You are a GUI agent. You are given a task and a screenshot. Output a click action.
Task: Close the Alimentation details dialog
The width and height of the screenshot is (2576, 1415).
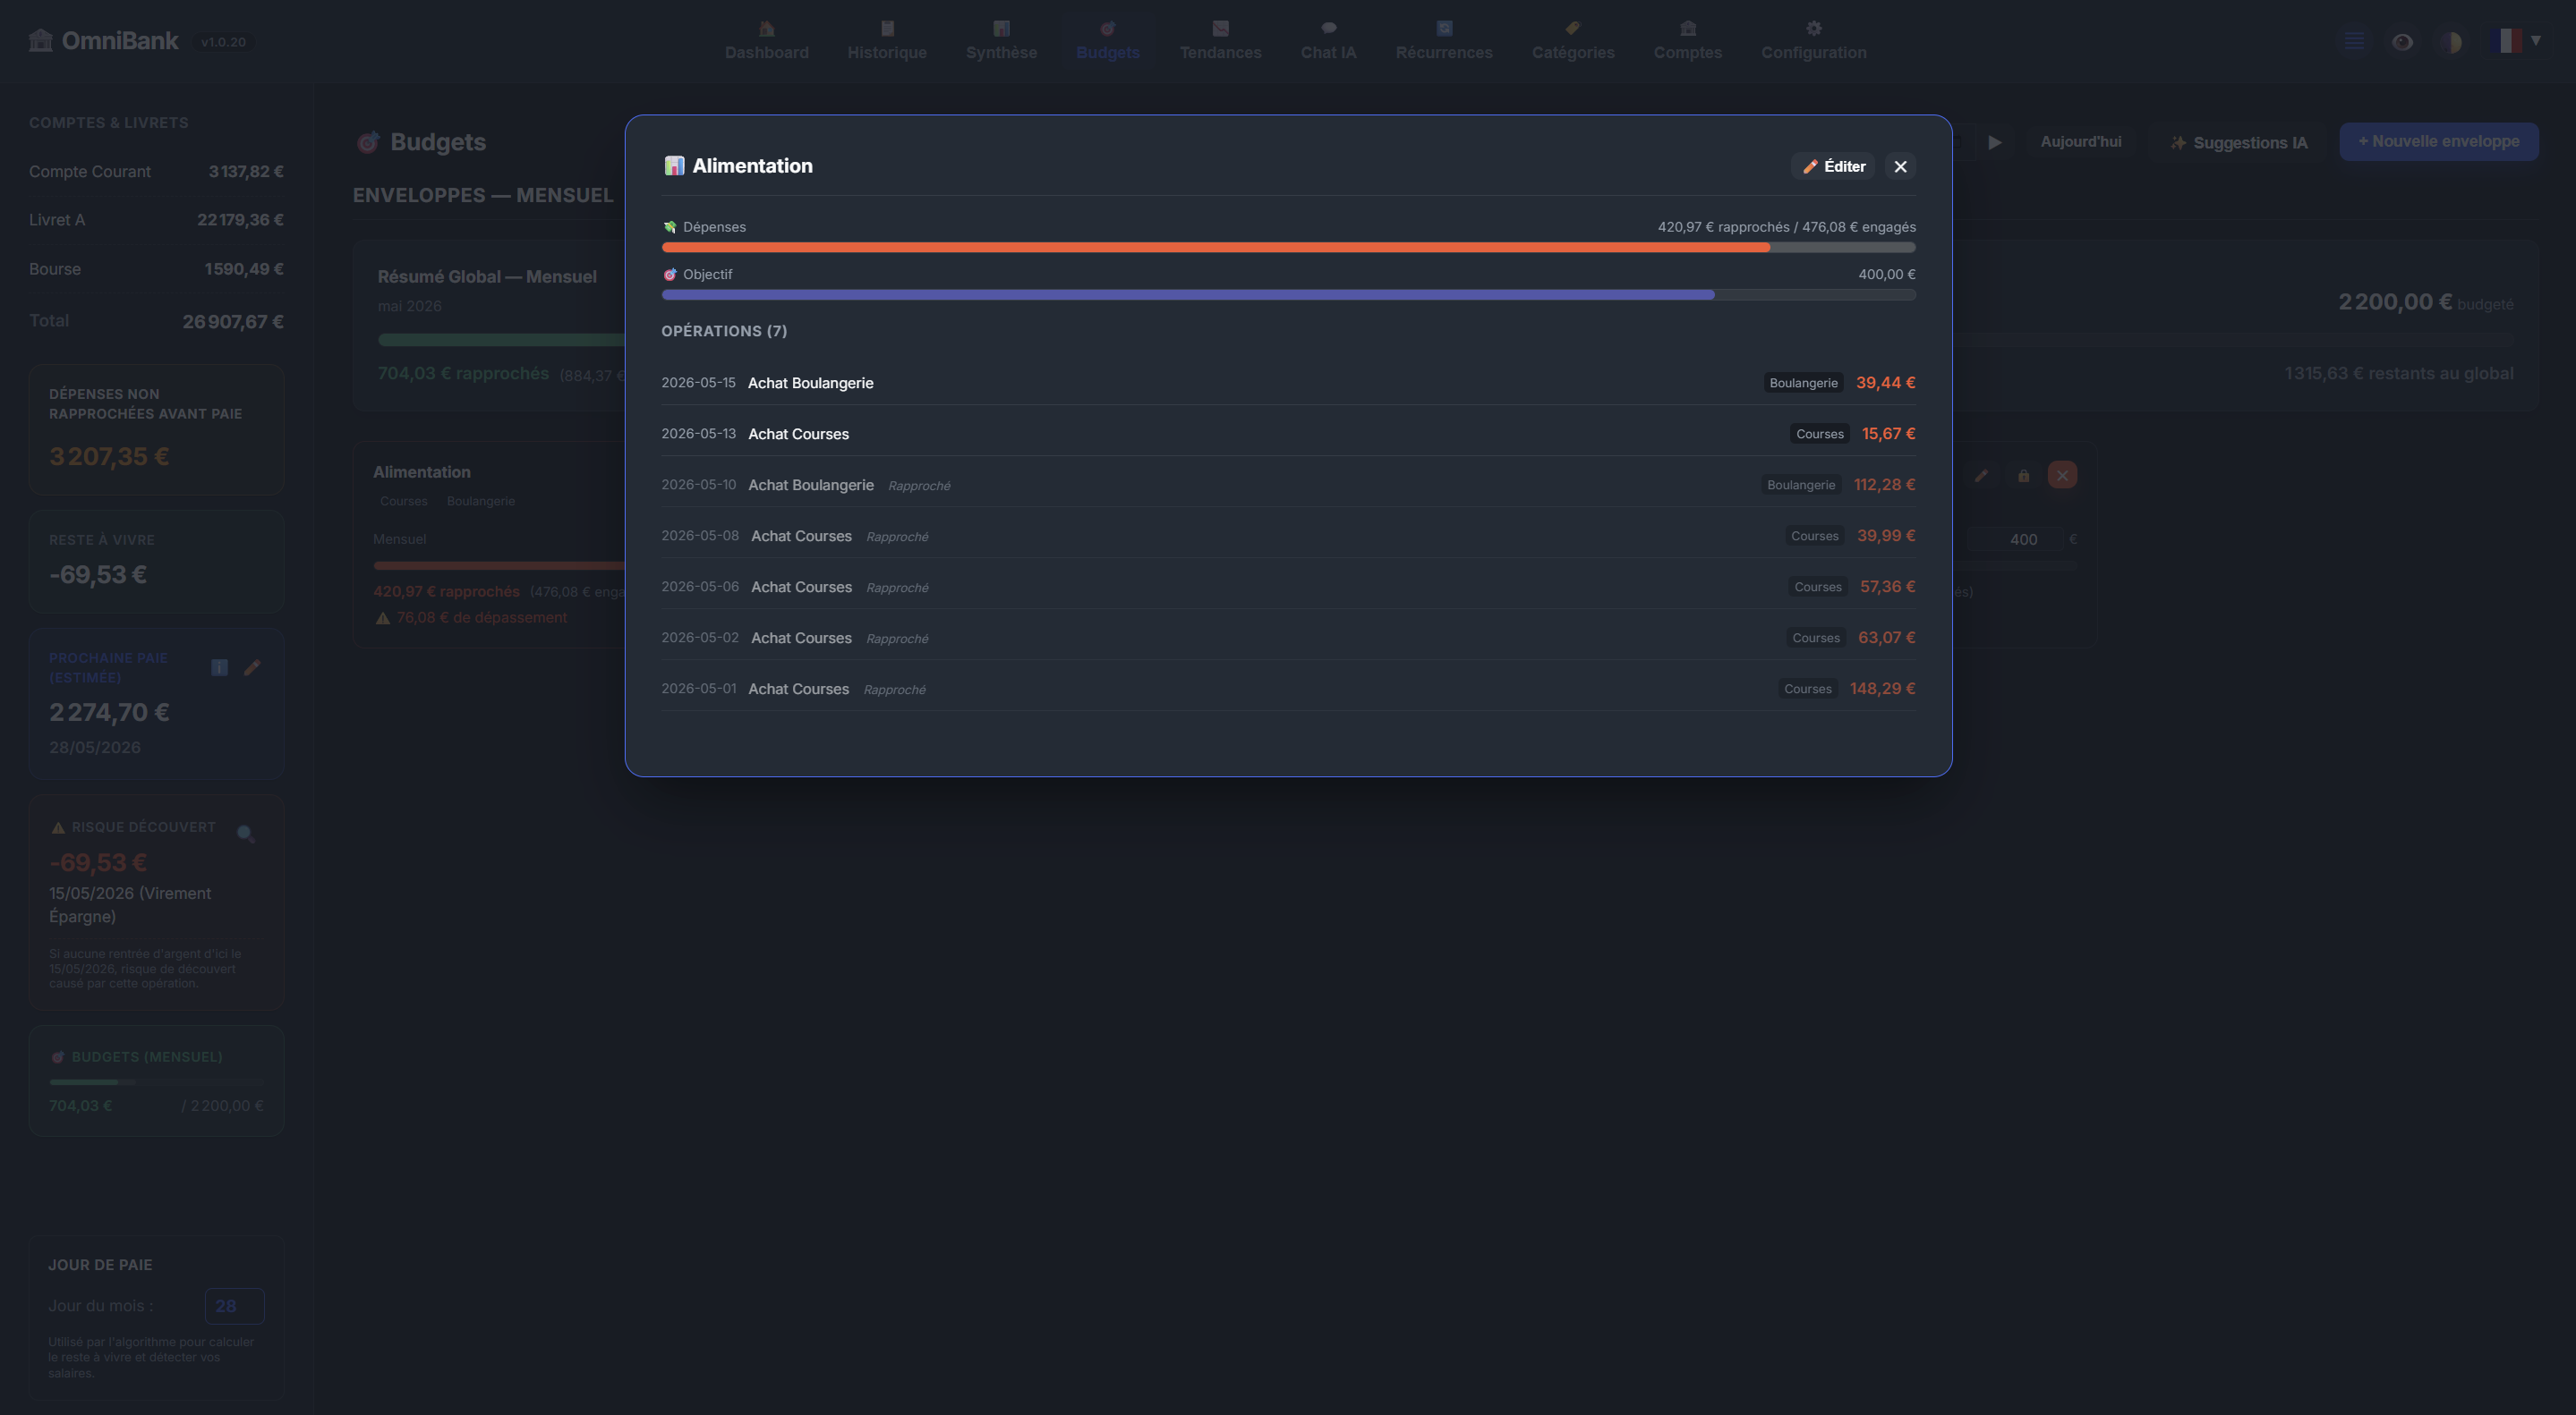click(1900, 165)
